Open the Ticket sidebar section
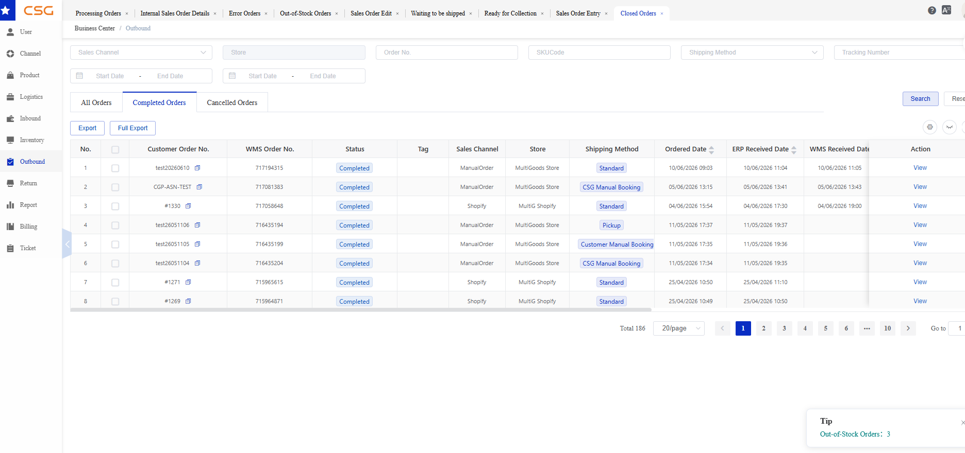The width and height of the screenshot is (965, 453). click(x=28, y=248)
